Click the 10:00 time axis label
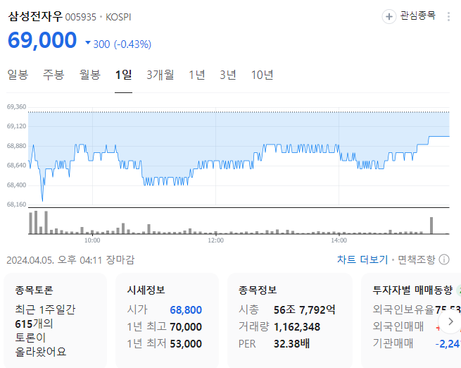 [92, 240]
